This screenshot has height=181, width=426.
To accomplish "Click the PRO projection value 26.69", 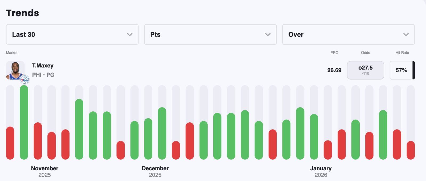I will (334, 70).
